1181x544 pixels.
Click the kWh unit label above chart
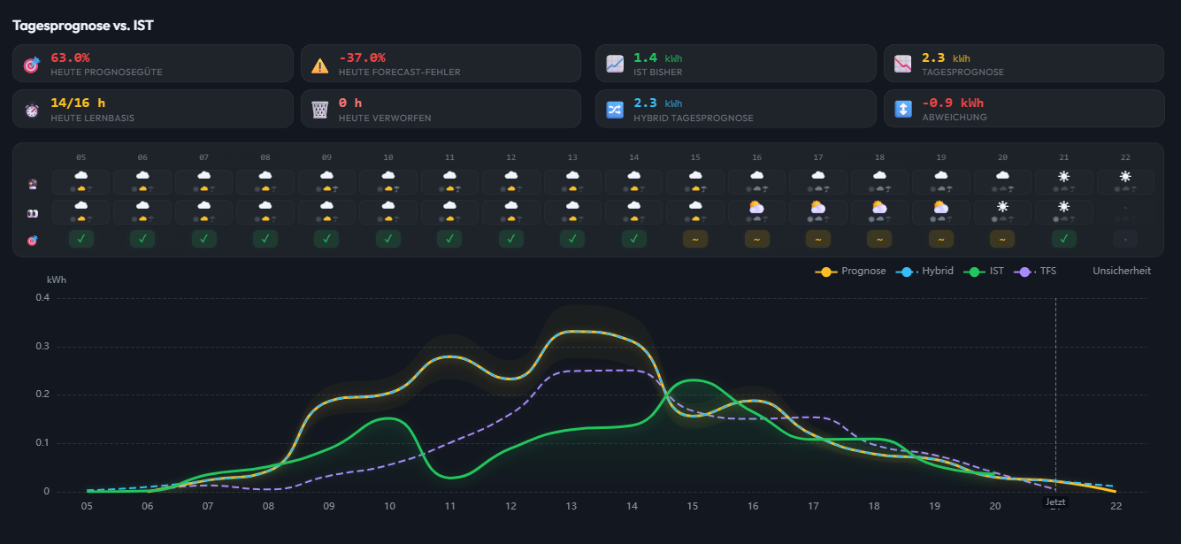57,280
